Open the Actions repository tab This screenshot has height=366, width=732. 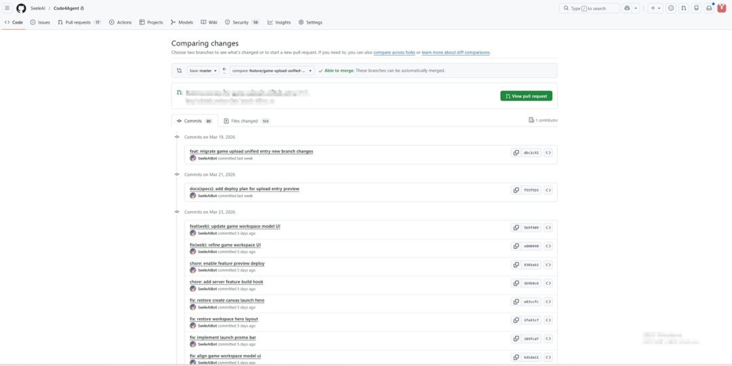tap(121, 22)
